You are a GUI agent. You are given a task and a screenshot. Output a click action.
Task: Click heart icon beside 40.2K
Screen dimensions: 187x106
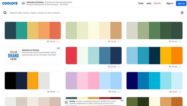pos(170,67)
